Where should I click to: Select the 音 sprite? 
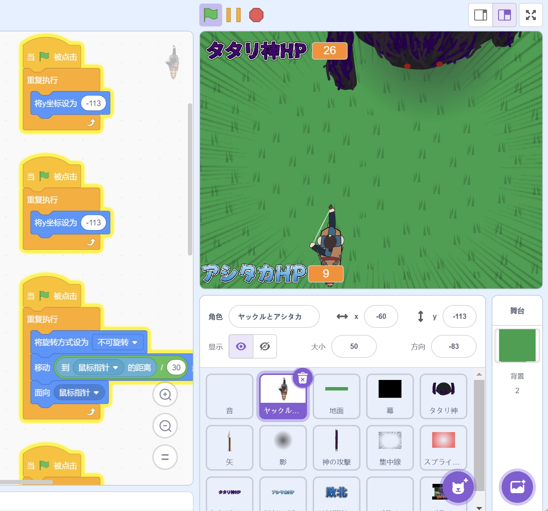click(230, 396)
